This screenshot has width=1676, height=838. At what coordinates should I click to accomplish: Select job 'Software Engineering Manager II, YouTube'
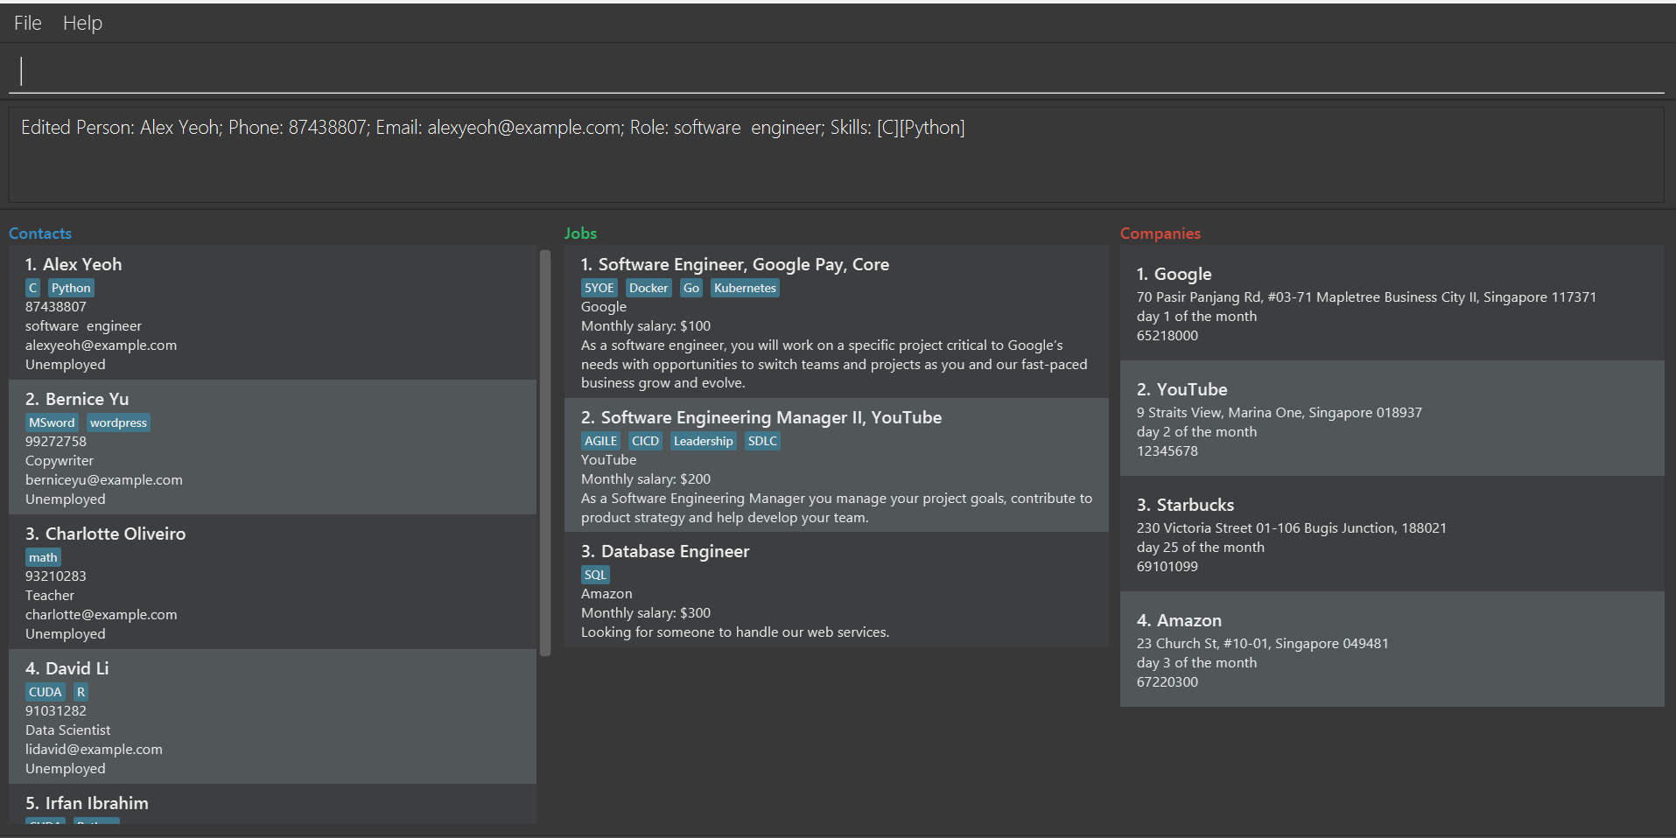[x=761, y=417]
